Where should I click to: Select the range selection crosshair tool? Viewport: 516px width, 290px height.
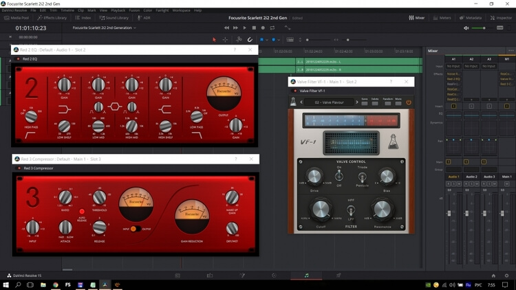tap(225, 40)
